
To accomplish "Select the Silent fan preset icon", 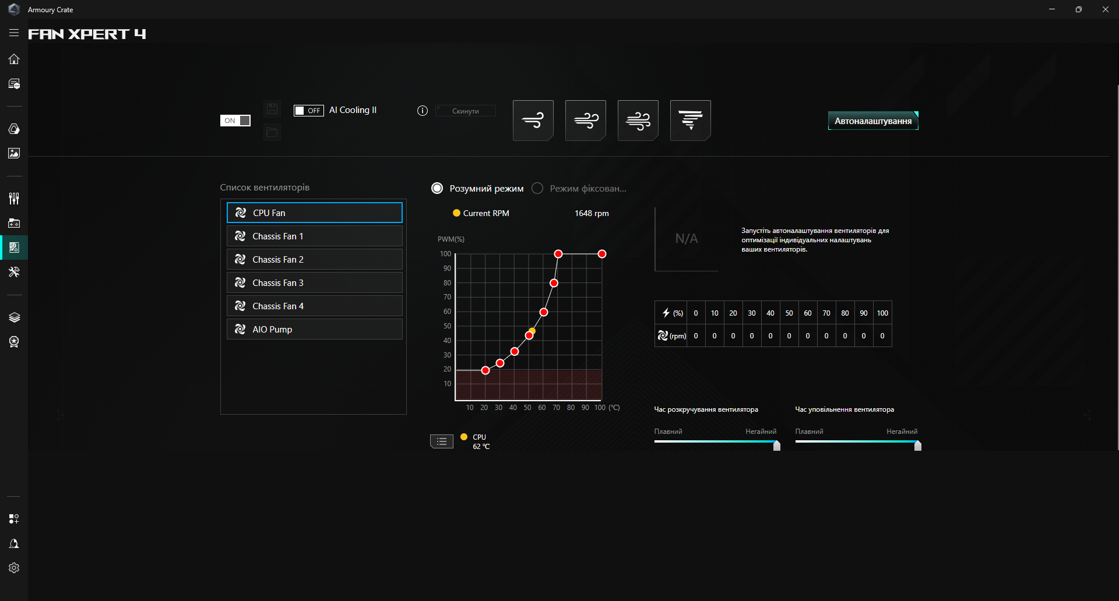I will [x=533, y=121].
